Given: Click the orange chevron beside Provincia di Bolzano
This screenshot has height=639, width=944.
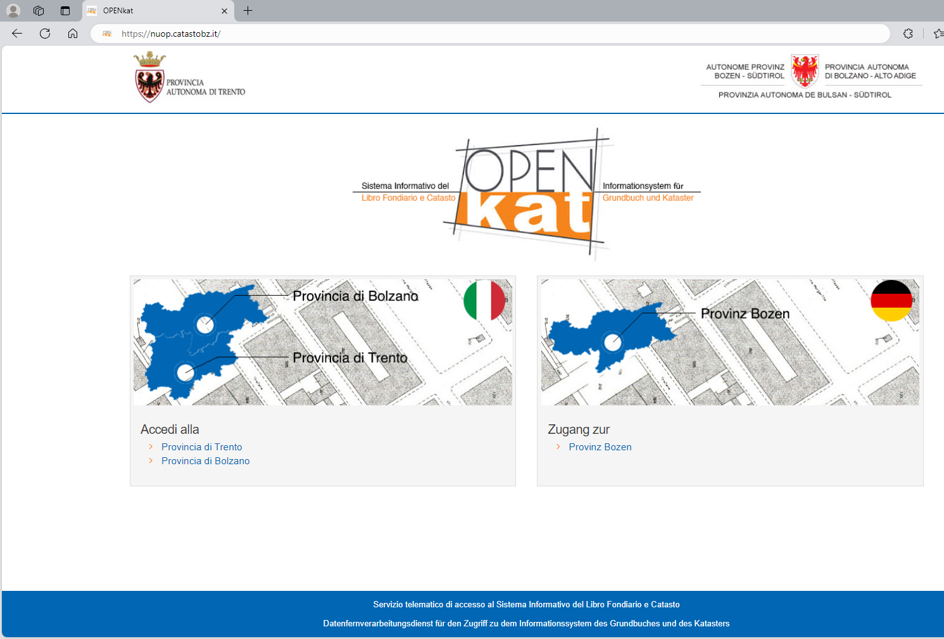Looking at the screenshot, I should 151,460.
